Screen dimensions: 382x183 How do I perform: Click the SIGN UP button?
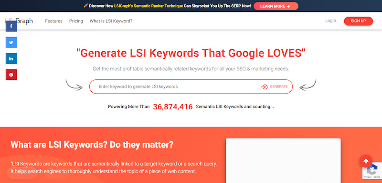click(359, 21)
